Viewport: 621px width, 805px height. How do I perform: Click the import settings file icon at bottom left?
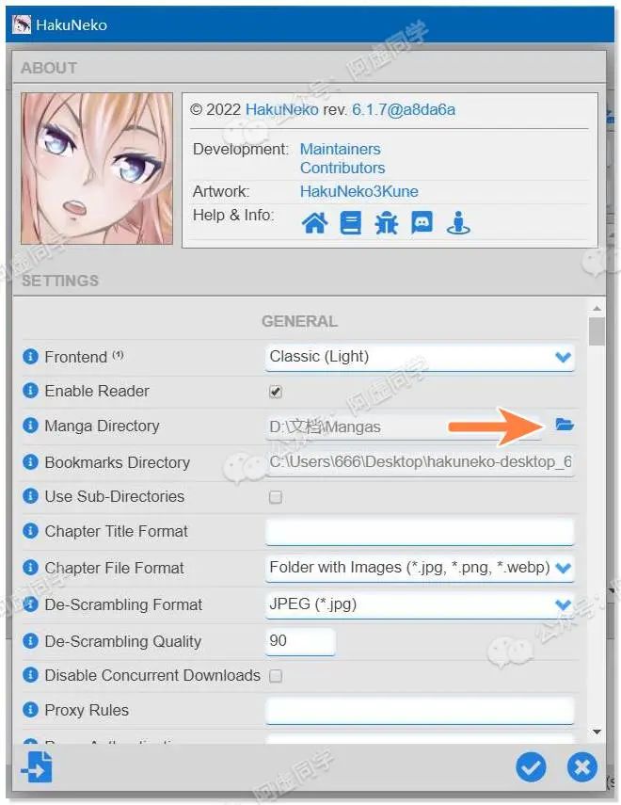tap(37, 767)
